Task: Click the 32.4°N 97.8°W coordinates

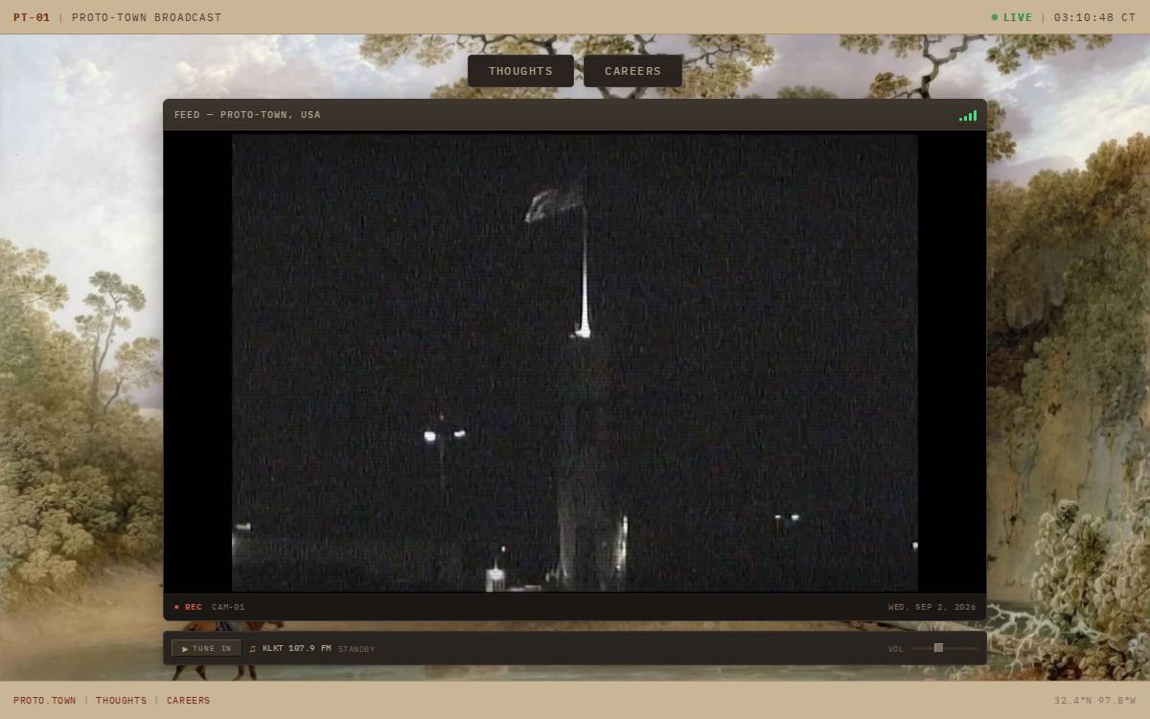Action: tap(1094, 701)
